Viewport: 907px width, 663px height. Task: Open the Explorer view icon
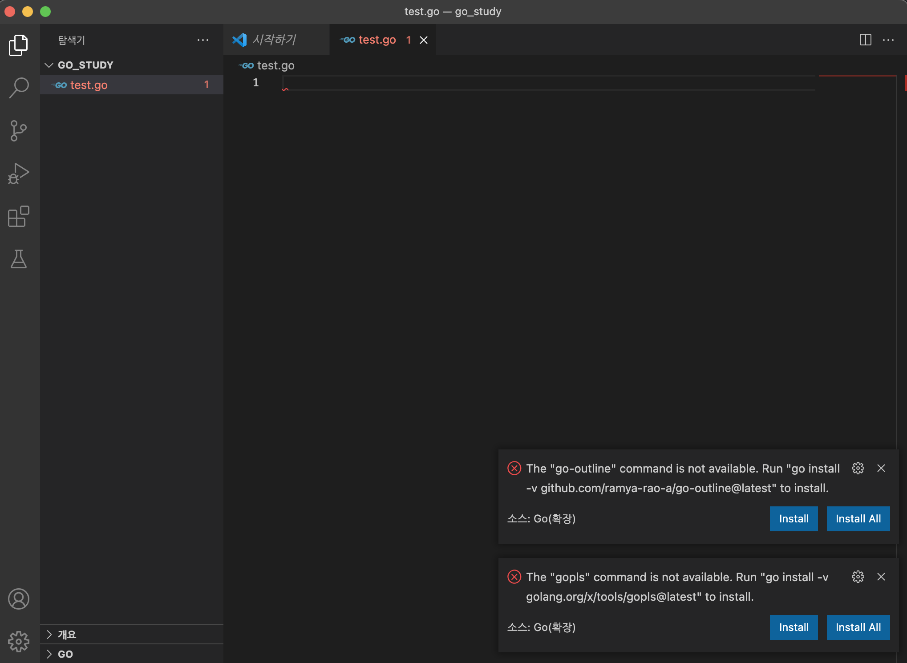[x=18, y=45]
